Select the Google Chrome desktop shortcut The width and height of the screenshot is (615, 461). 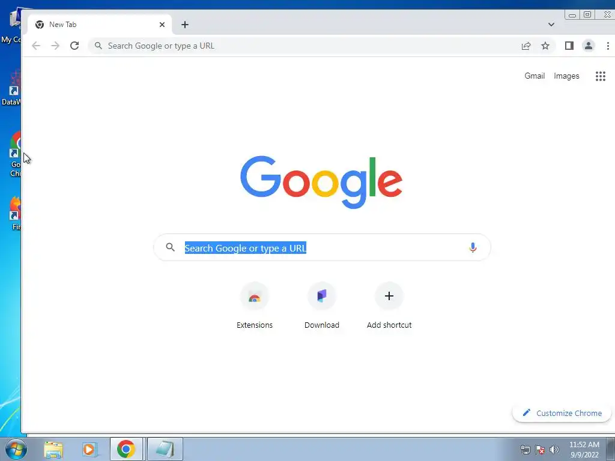pyautogui.click(x=15, y=154)
